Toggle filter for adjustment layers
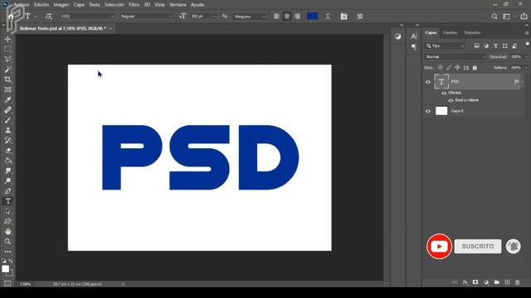Viewport: 531px width, 298px height. [x=486, y=46]
